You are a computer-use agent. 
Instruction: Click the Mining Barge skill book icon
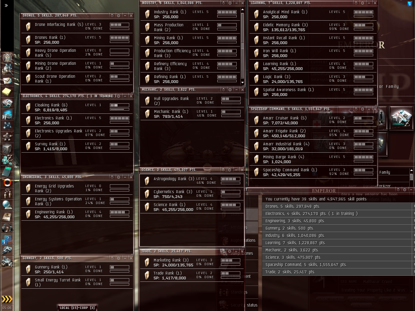pyautogui.click(x=256, y=159)
